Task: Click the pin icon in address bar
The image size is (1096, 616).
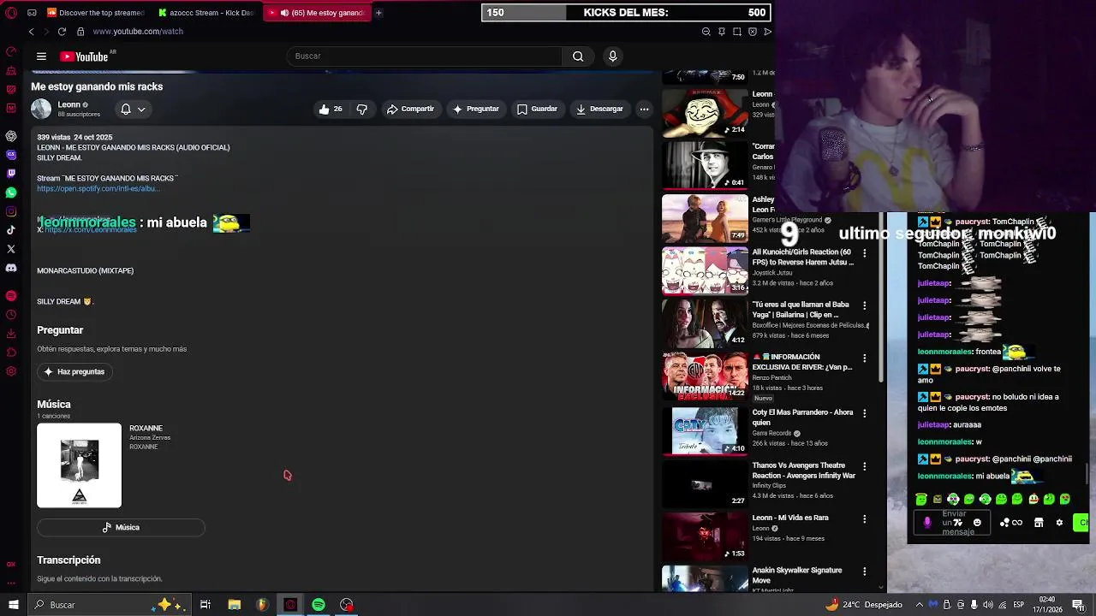Action: click(x=721, y=32)
